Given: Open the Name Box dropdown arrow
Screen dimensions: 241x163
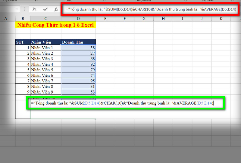Looking at the screenshot, I should (x=17, y=9).
